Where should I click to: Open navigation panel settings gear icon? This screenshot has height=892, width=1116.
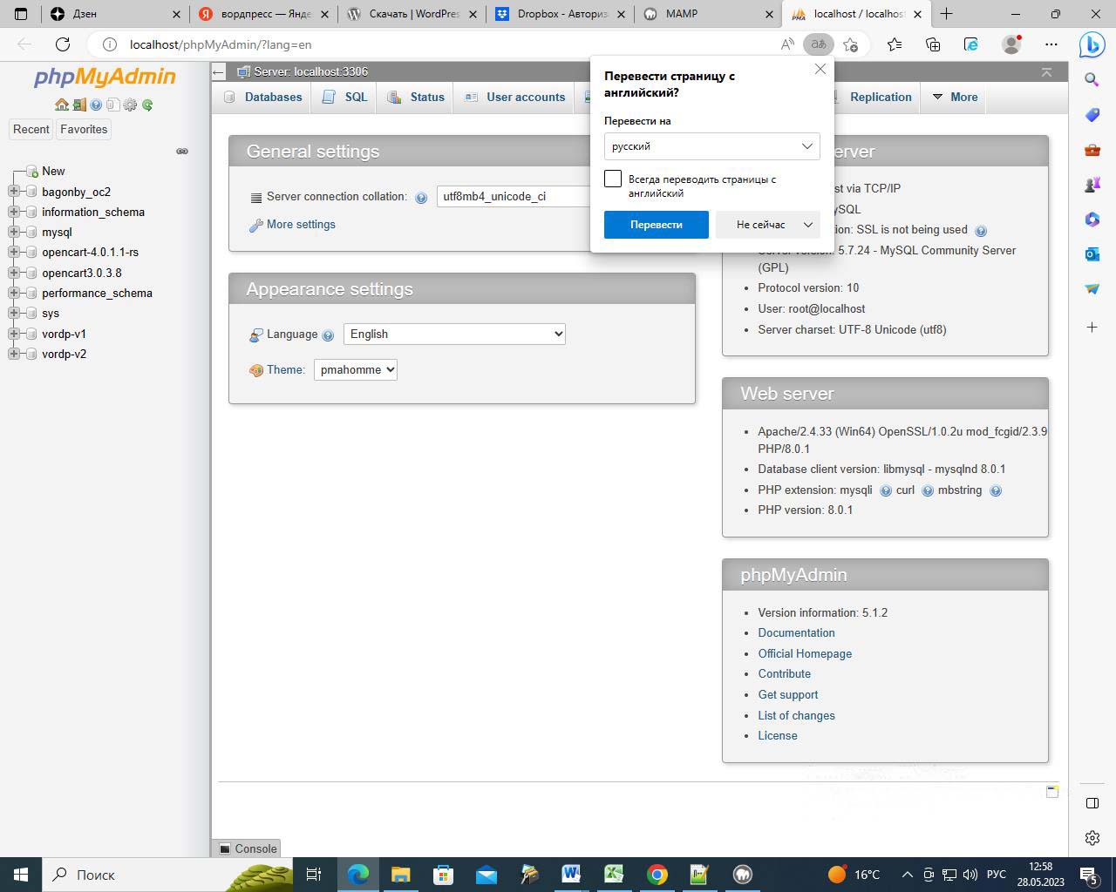pos(130,105)
